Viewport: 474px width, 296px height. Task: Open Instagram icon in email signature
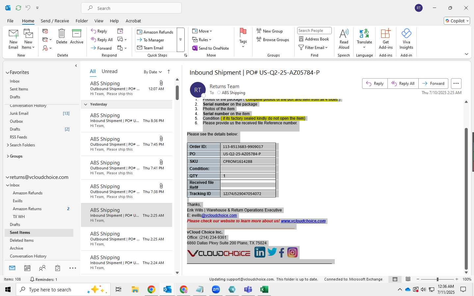[292, 252]
